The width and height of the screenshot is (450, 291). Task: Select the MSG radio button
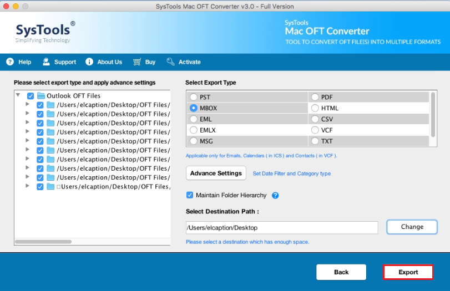194,141
